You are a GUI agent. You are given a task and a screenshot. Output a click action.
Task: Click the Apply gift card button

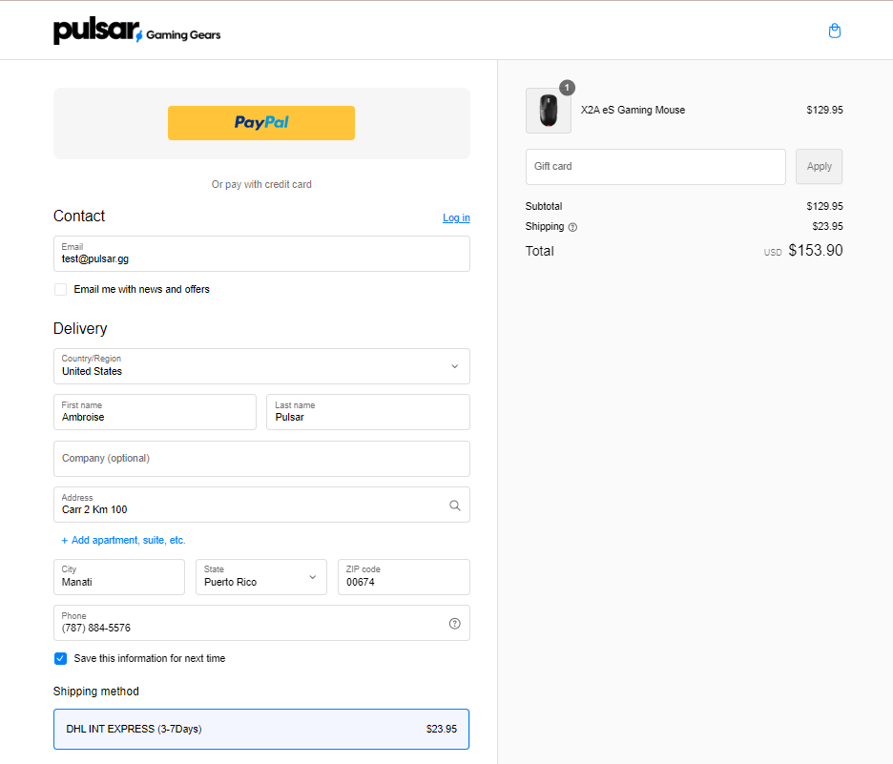[819, 166]
